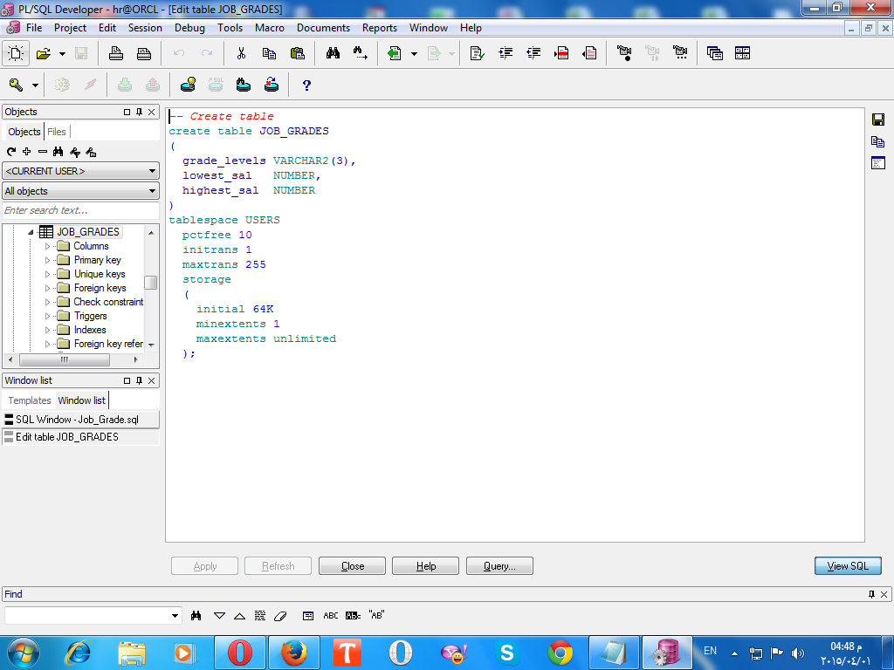Click the Log on key icon
Viewport: 894px width, 670px height.
pos(16,85)
